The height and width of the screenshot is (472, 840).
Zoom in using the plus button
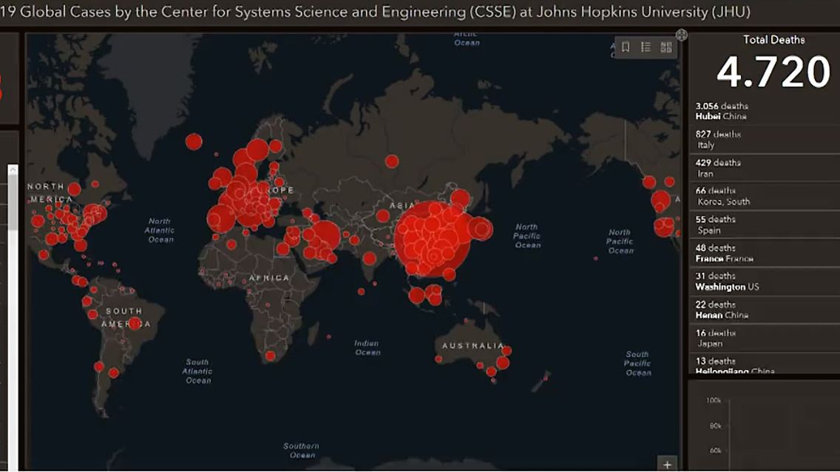pos(667,465)
